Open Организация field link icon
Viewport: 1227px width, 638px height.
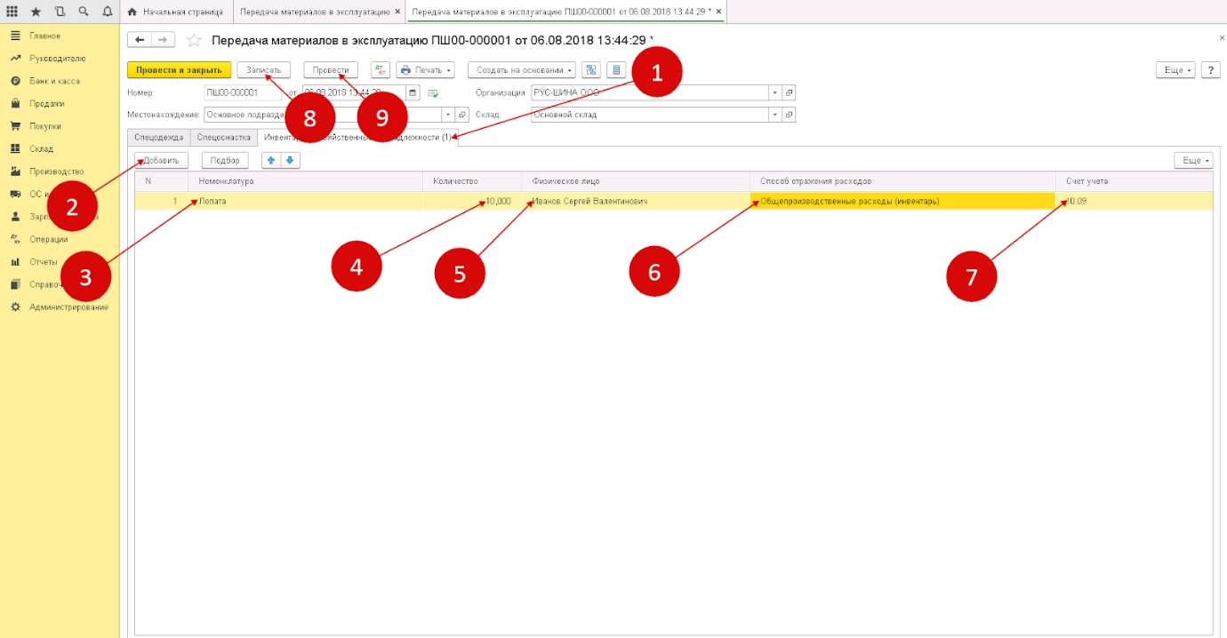coord(789,92)
